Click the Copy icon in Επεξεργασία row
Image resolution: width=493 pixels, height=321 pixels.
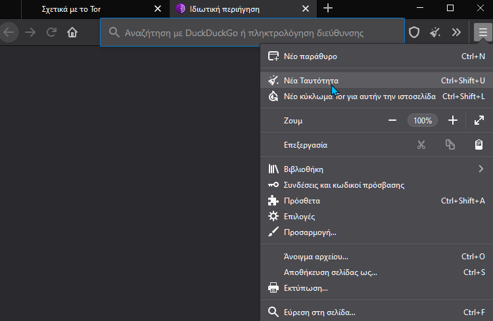[x=450, y=144]
